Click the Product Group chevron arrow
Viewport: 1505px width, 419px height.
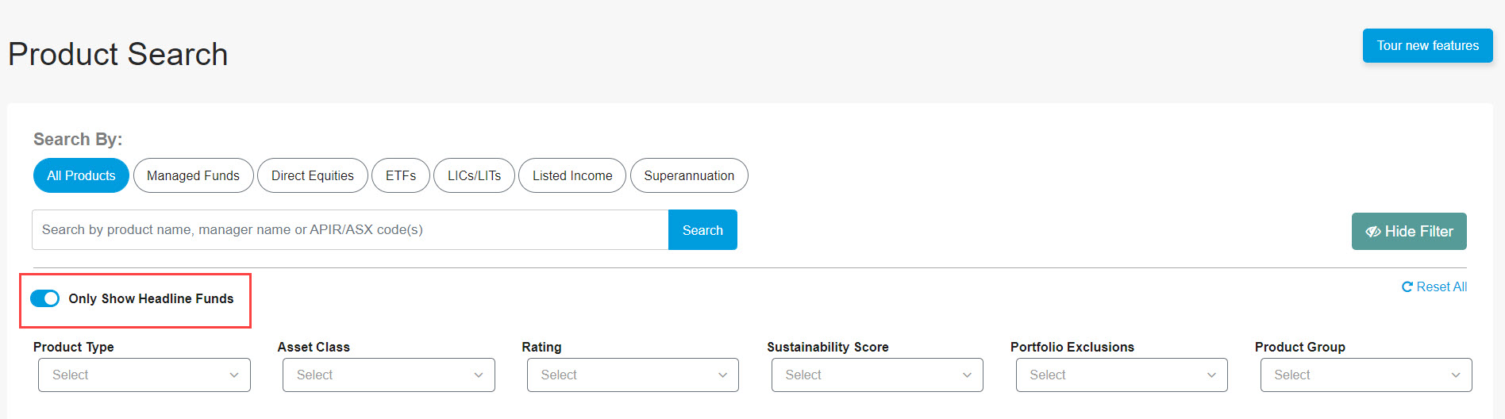1456,375
